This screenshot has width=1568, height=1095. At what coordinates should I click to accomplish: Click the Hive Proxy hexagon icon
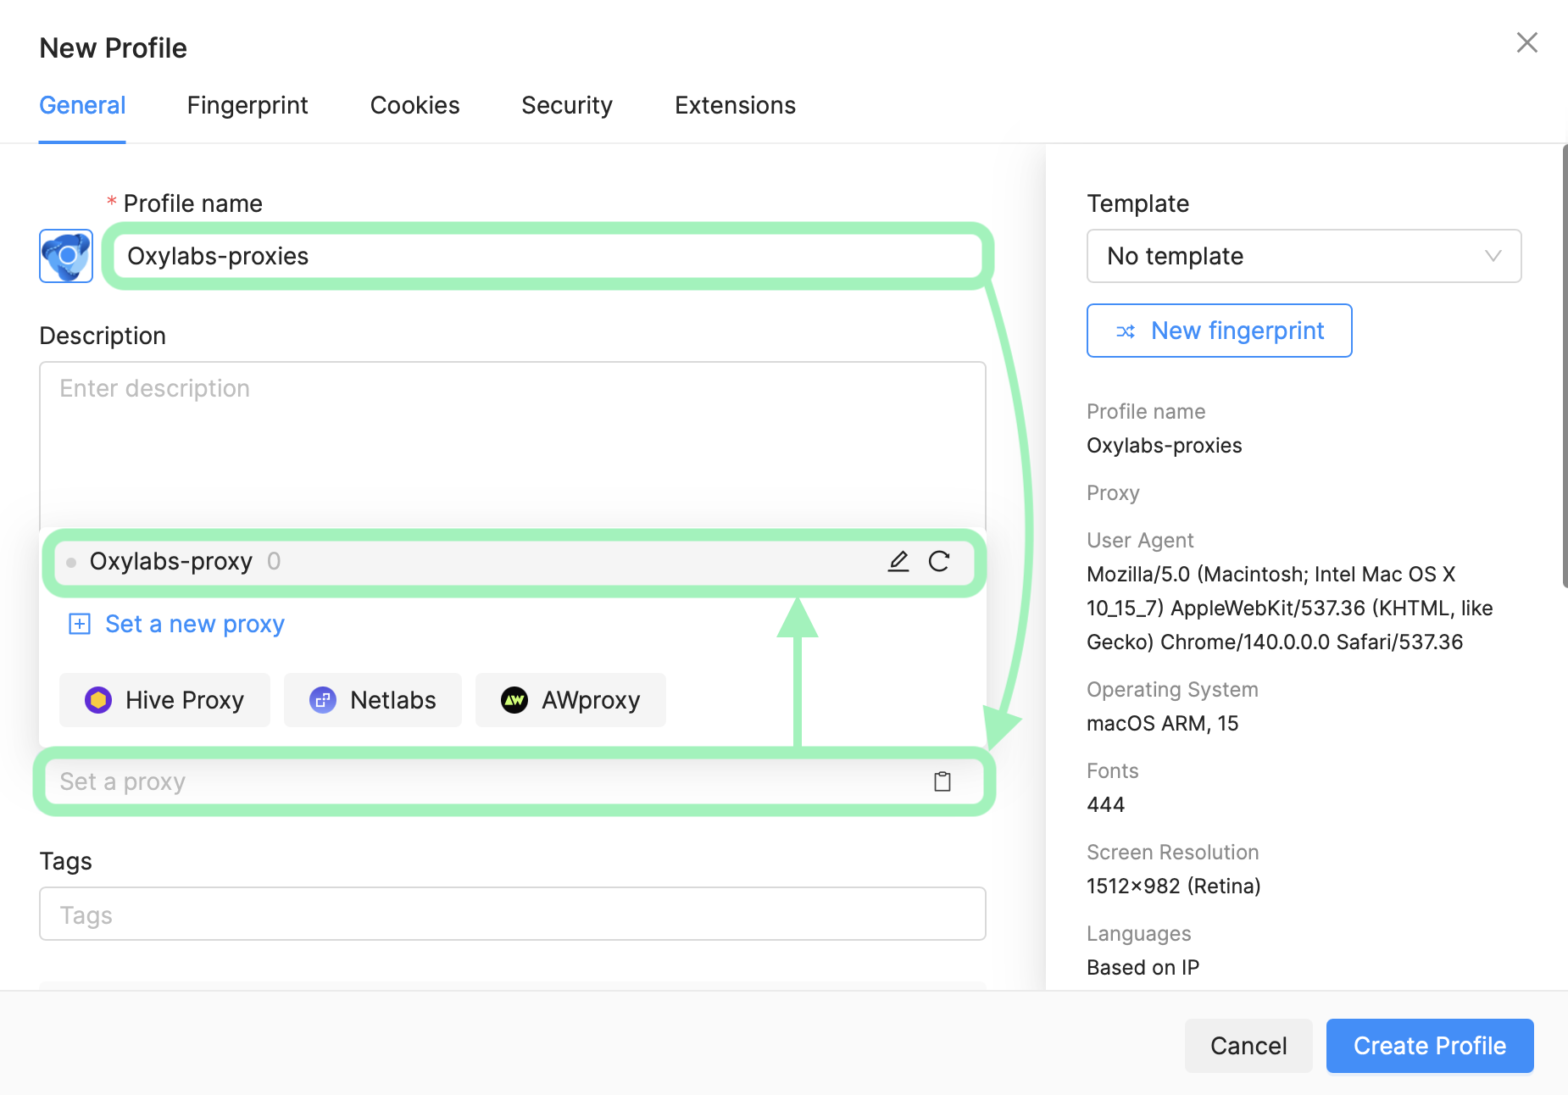(98, 700)
